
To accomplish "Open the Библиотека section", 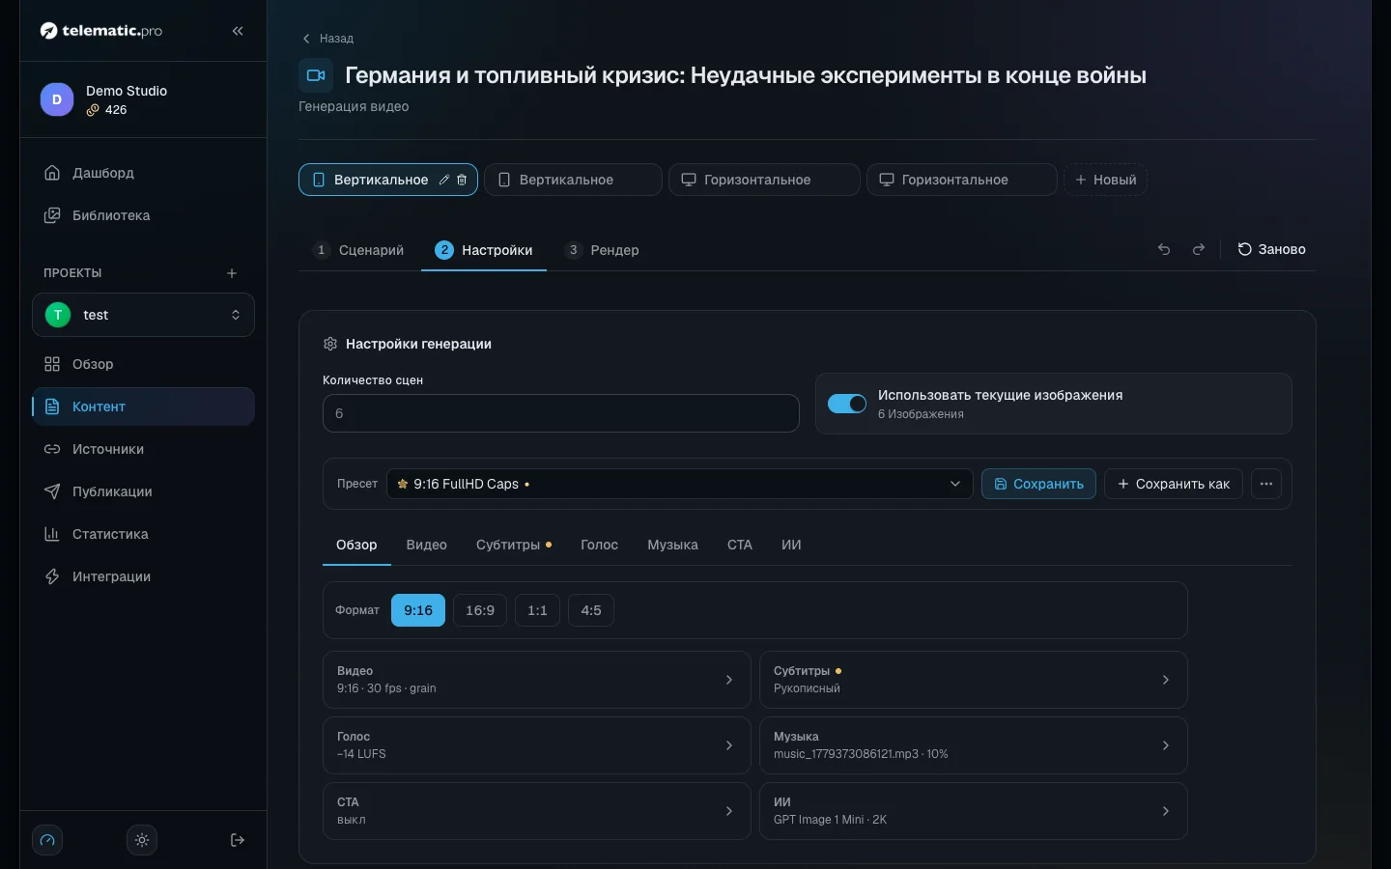I will point(143,215).
